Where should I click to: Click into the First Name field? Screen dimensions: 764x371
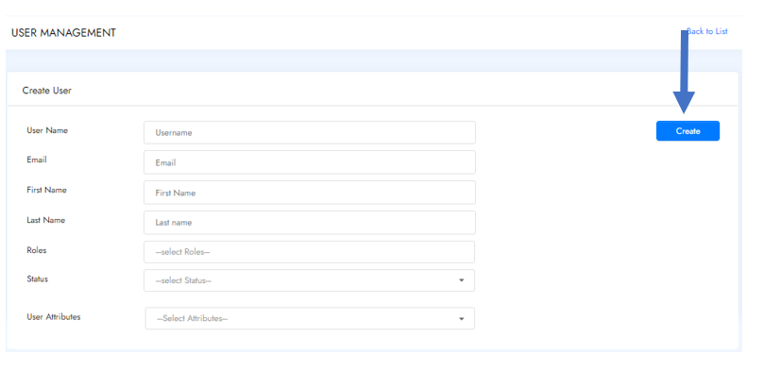pos(310,193)
